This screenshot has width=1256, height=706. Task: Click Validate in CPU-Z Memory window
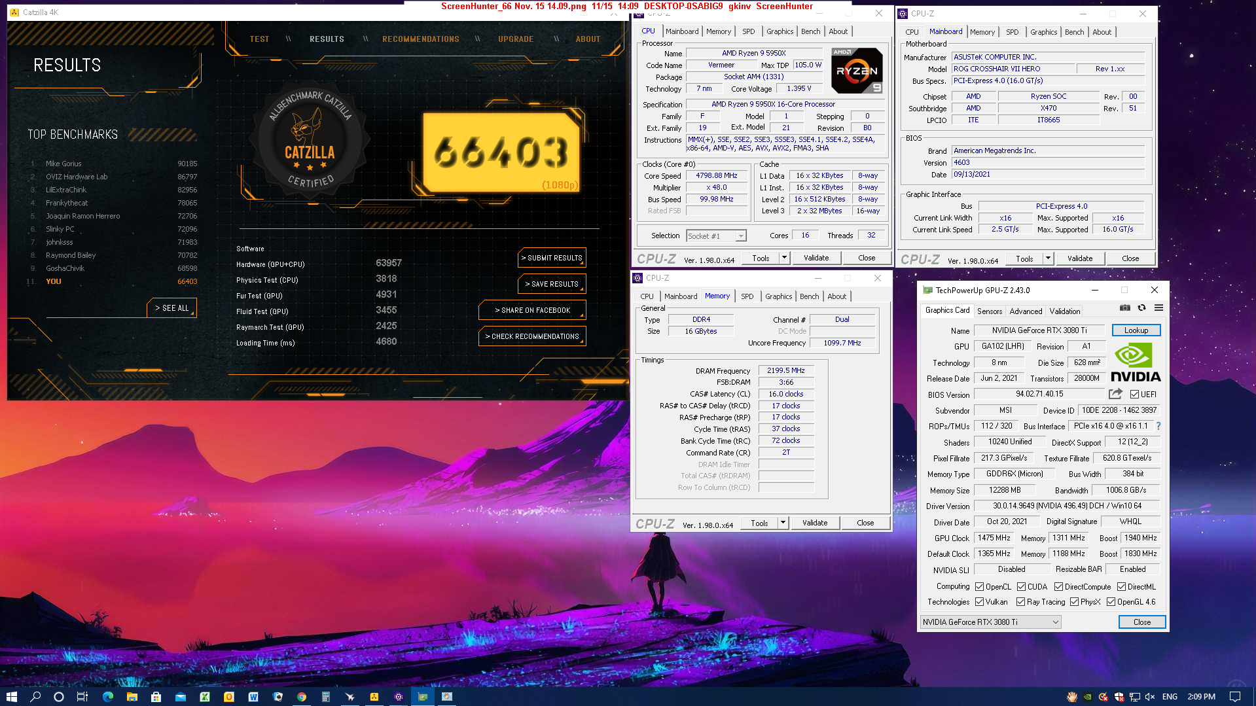815,523
